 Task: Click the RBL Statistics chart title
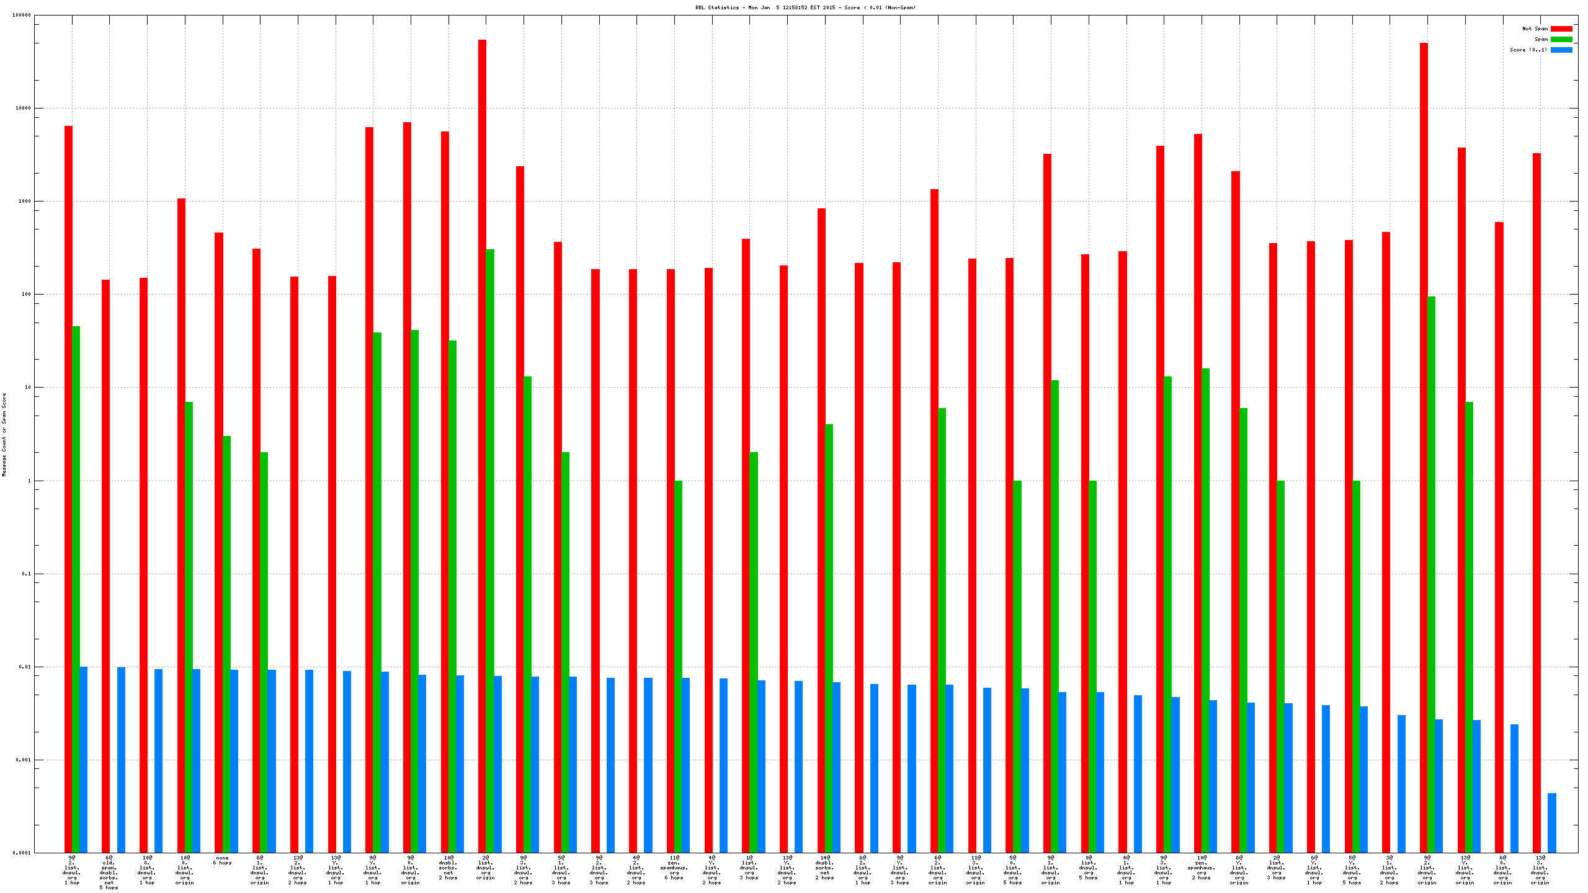pyautogui.click(x=805, y=7)
